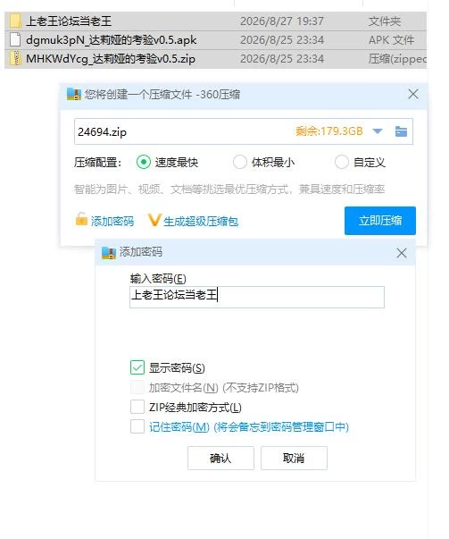
Task: Uncheck the 显示密码(S) checkbox
Action: 137,367
